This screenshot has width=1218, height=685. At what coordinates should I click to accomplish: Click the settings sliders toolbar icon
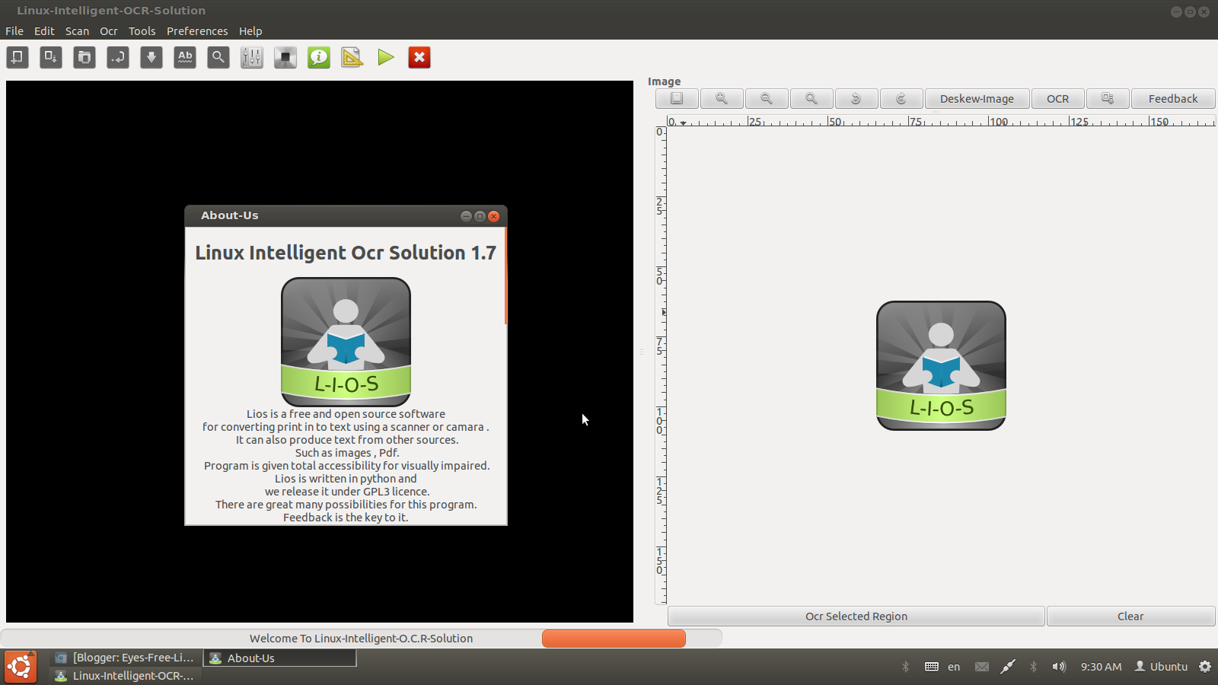(x=251, y=57)
